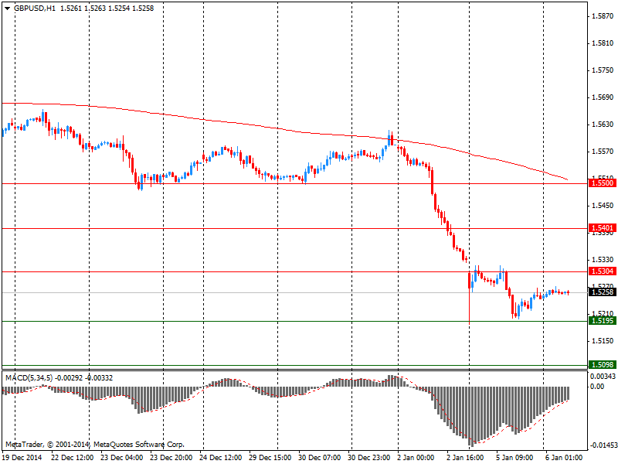Click the 30 Dec 07:00 time axis label
This screenshot has width=618, height=464.
(x=320, y=458)
